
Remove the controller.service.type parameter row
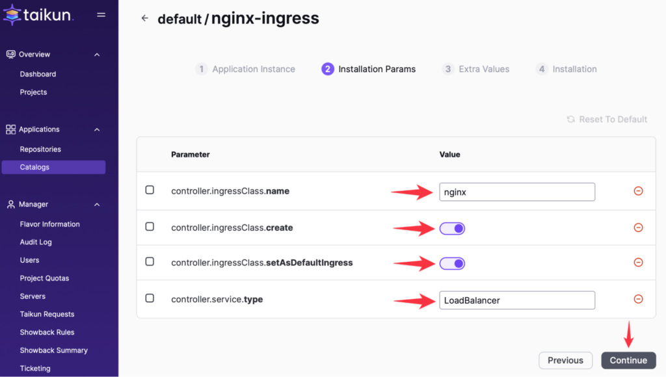click(638, 300)
